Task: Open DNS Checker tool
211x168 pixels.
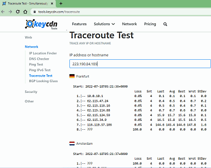Action: point(39,59)
